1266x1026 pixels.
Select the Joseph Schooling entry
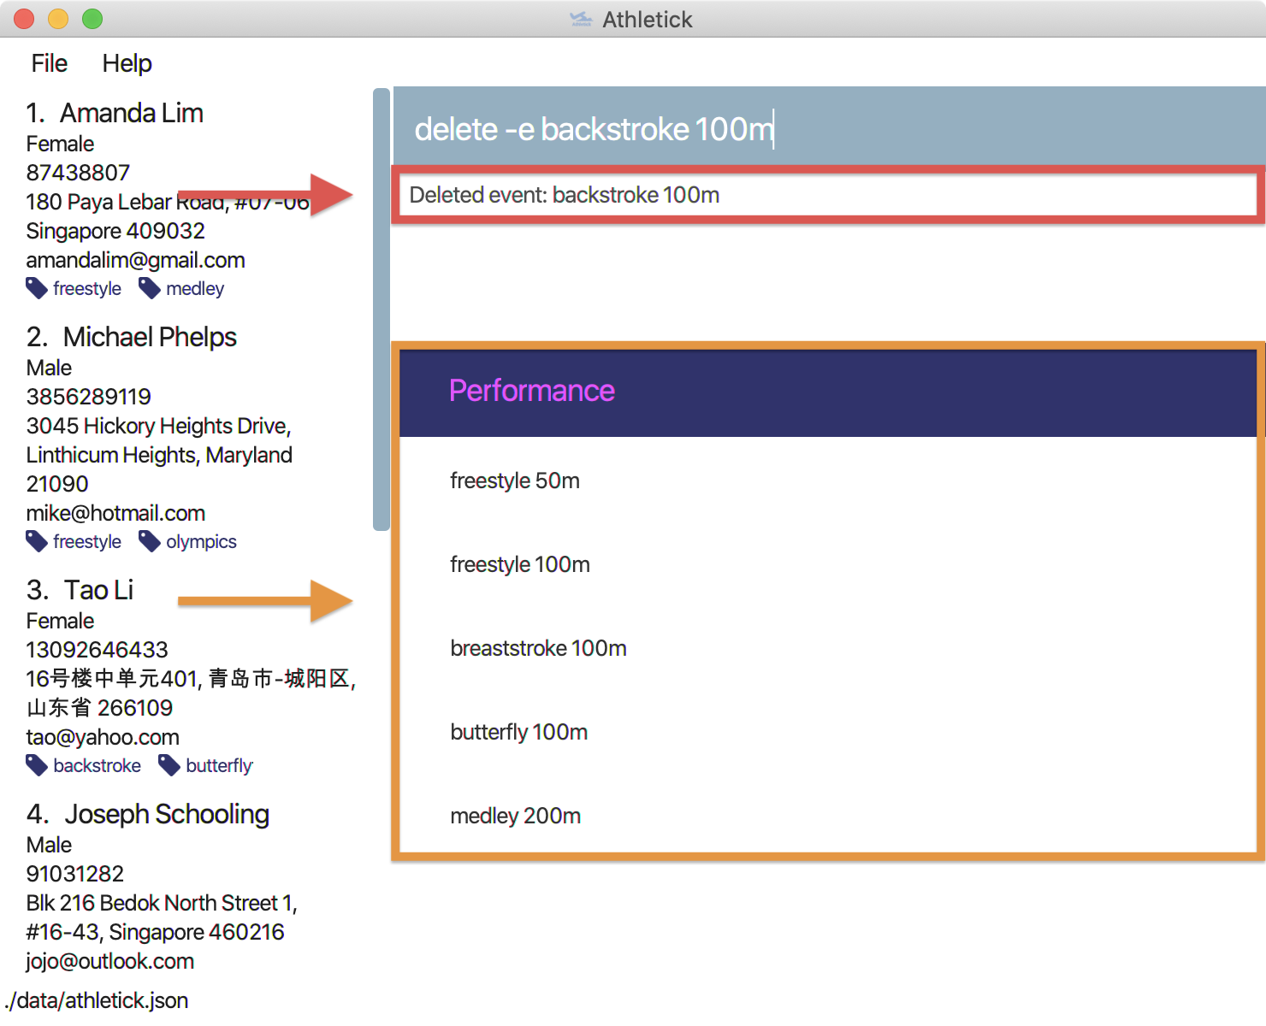point(188,887)
